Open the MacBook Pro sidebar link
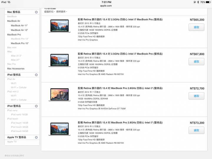212x159 pixels. point(14,35)
